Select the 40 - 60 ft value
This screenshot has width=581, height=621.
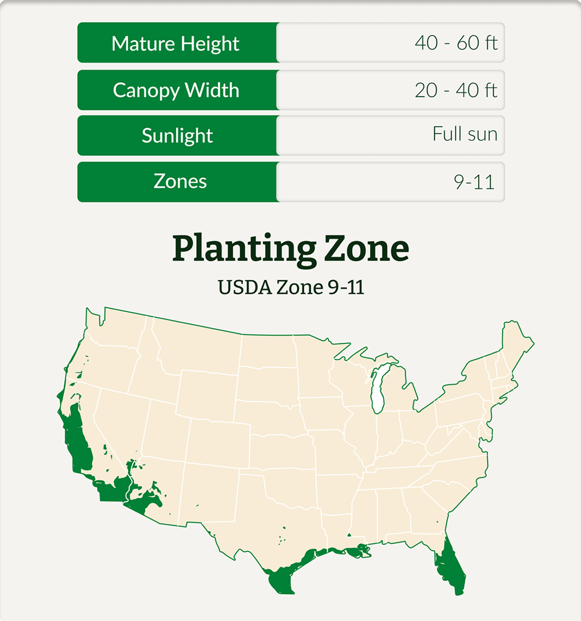click(x=456, y=42)
